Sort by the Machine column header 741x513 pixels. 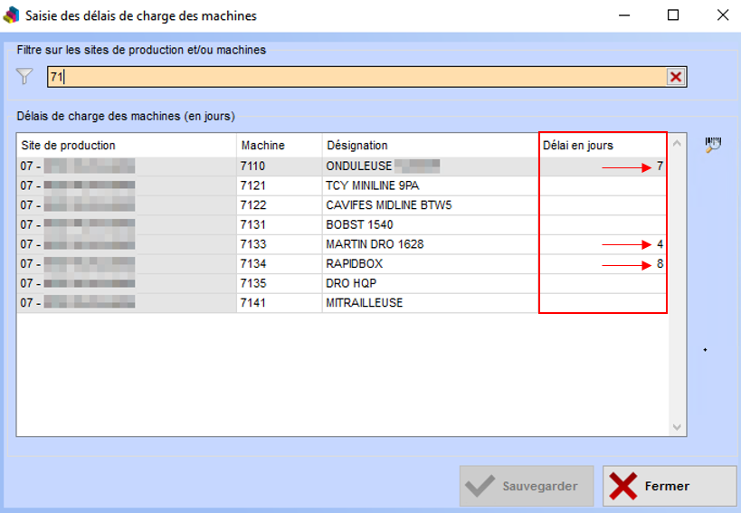point(279,146)
